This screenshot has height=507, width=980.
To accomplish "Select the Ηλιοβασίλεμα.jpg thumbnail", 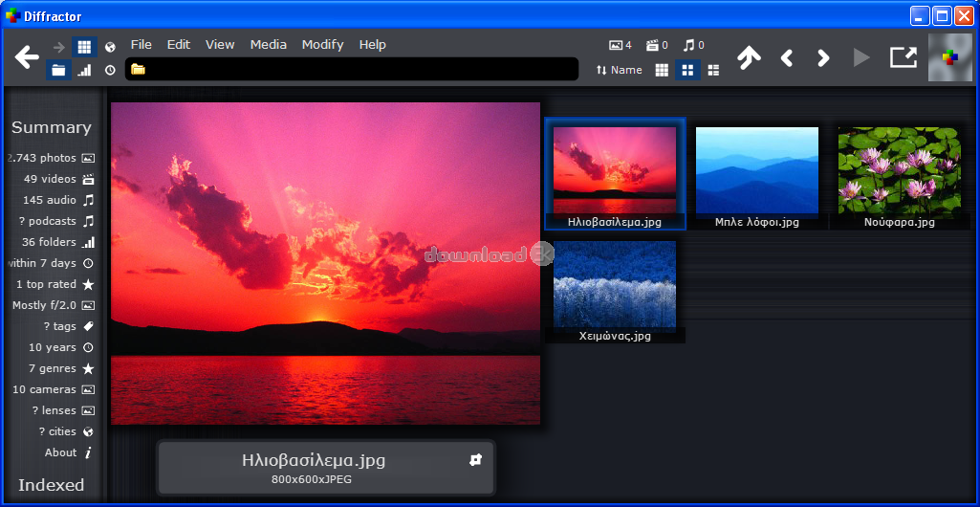I will (615, 174).
